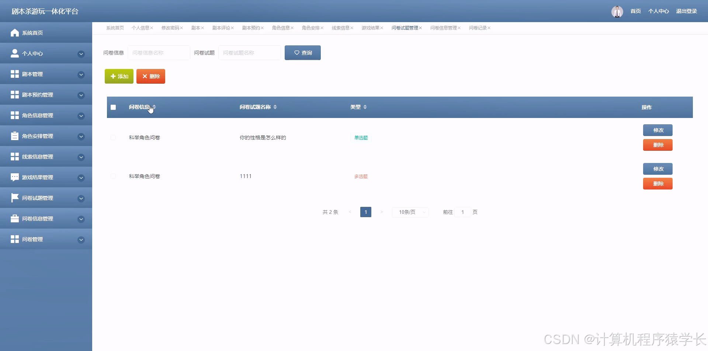
Task: Expand the 线索信息管理 menu chevron
Action: click(81, 157)
